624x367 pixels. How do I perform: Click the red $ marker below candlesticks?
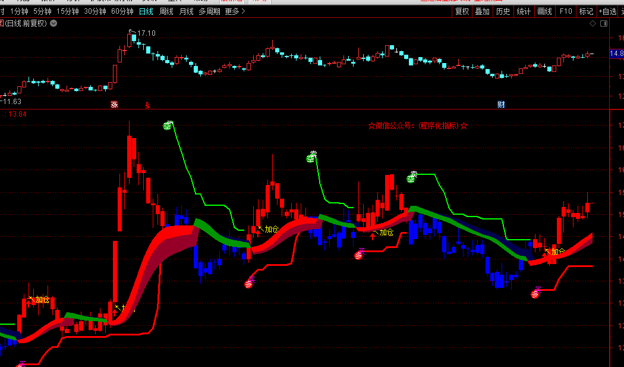[x=147, y=105]
